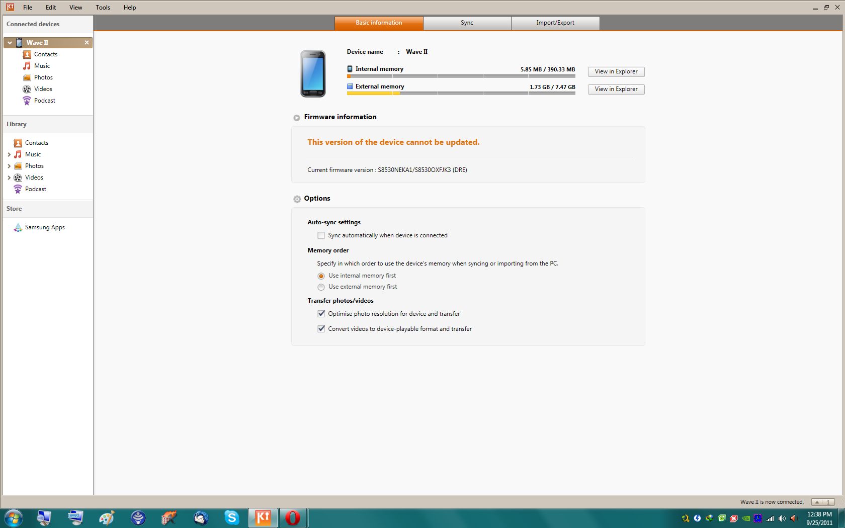Expand the status bar notification list arrow
The height and width of the screenshot is (528, 845).
pyautogui.click(x=817, y=502)
